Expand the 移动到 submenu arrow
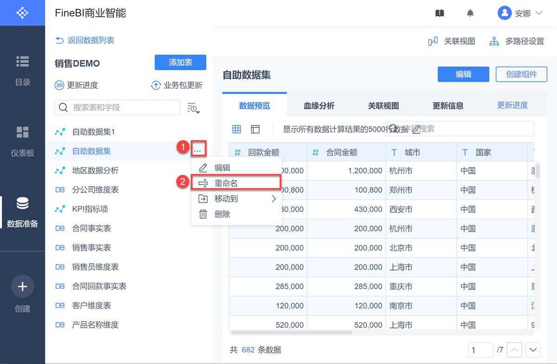Viewport: 557px width, 364px height. click(x=274, y=199)
